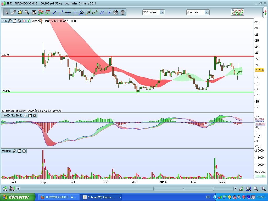Close the Volume indicator panel
This screenshot has height=201, width=268.
pyautogui.click(x=24, y=151)
